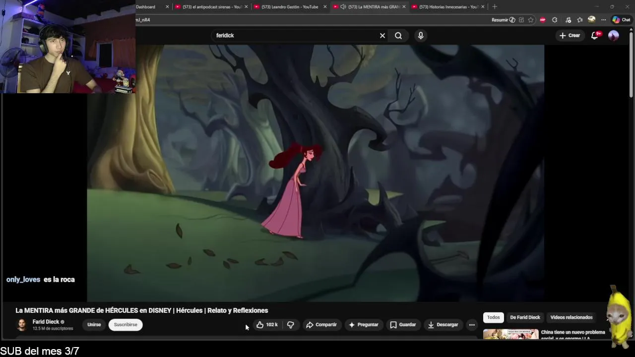Image resolution: width=635 pixels, height=357 pixels.
Task: Close the Leandro Gastón tab
Action: [x=325, y=7]
